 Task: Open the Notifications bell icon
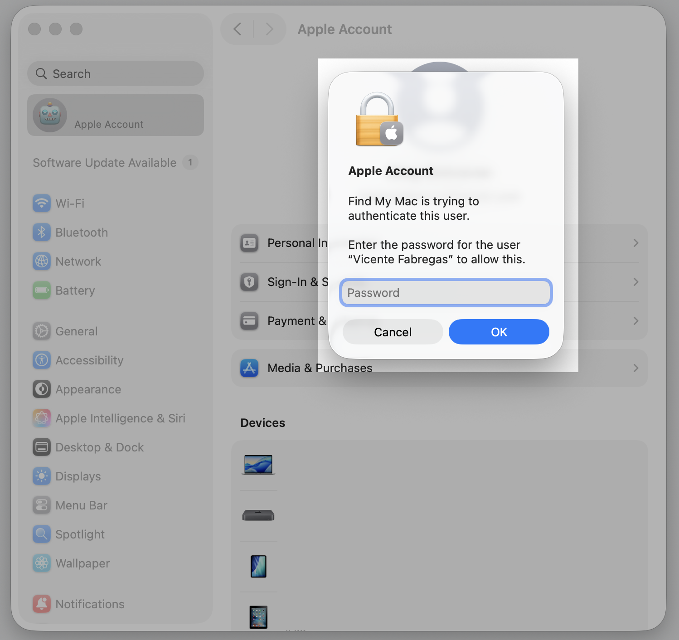tap(42, 604)
